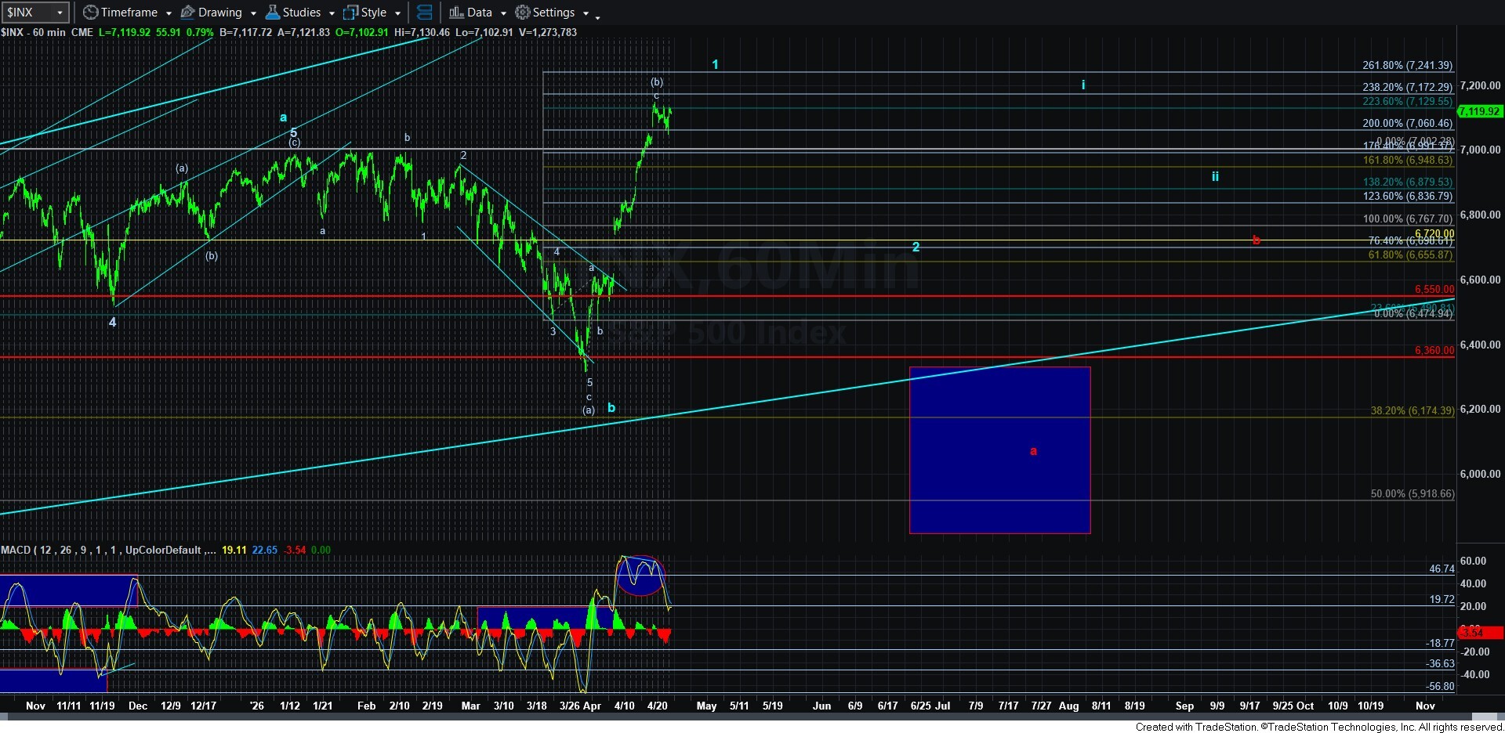This screenshot has height=733, width=1505.
Task: Click the Timeframe clock icon
Action: (90, 13)
